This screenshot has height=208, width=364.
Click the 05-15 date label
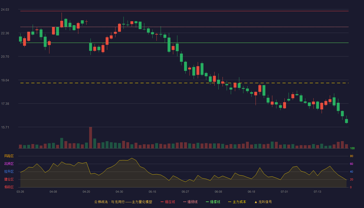[x=152, y=192]
